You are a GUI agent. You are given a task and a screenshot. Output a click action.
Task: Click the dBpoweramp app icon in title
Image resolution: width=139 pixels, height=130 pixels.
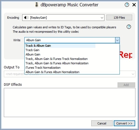[37, 5]
